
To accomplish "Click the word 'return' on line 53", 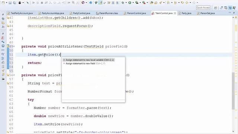I will pyautogui.click(x=34, y=63).
